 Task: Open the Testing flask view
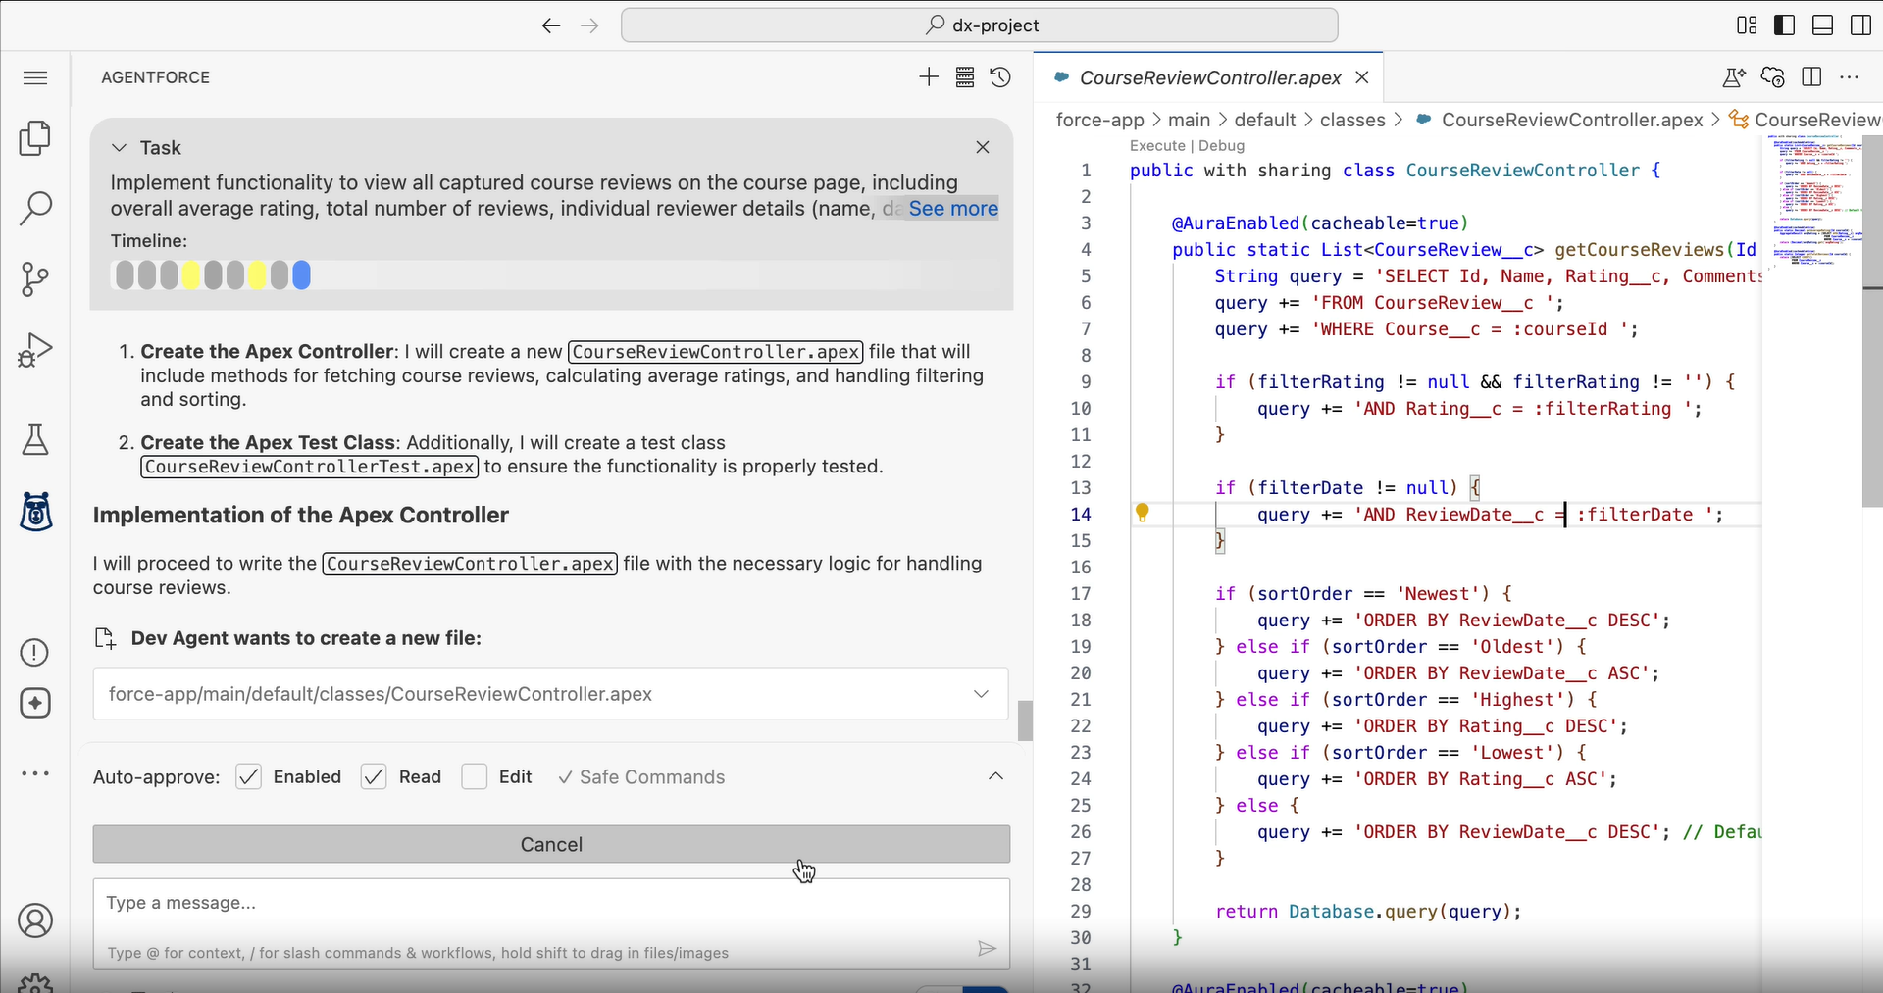click(35, 440)
